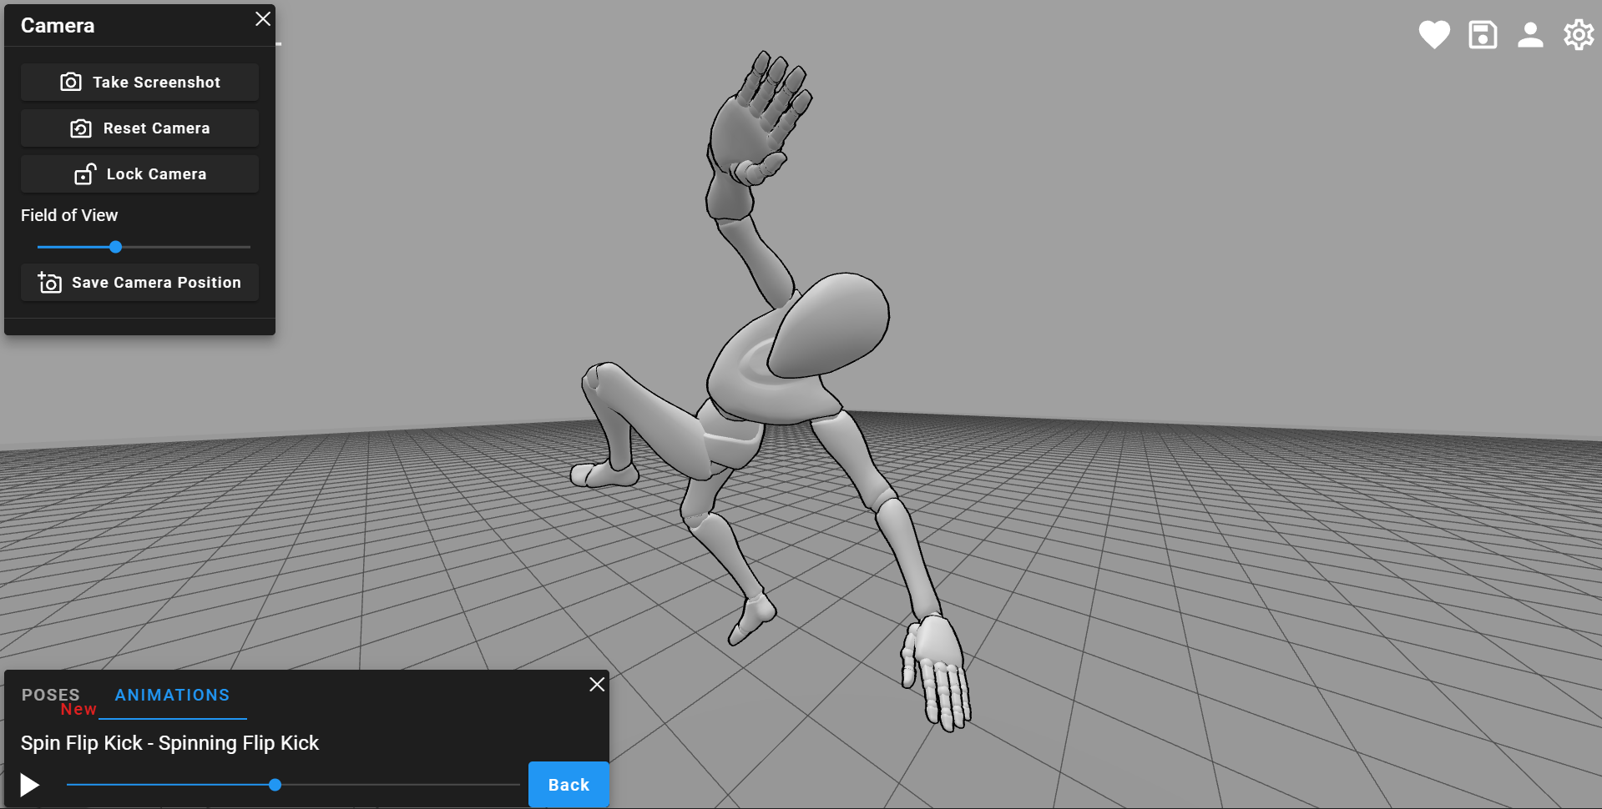The image size is (1602, 809).
Task: Save your scene using the floppy disk icon
Action: (1482, 34)
